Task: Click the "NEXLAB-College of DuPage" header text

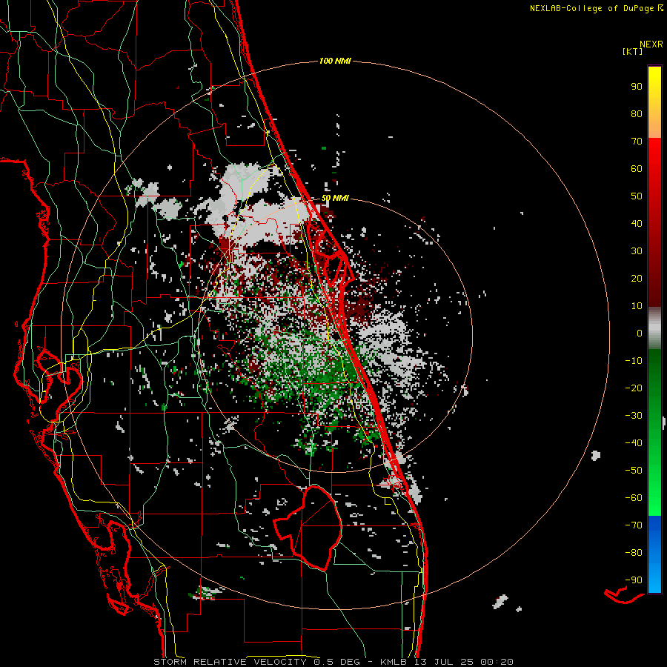Action: point(591,8)
